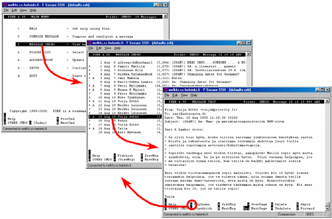Click scroll down arrow in message text window
The image size is (332, 219).
327,209
